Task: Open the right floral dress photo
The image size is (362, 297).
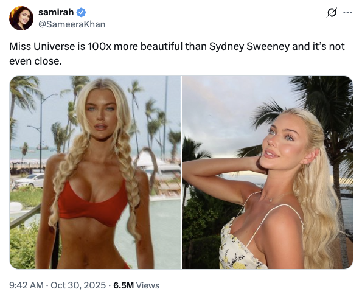Action: point(267,172)
